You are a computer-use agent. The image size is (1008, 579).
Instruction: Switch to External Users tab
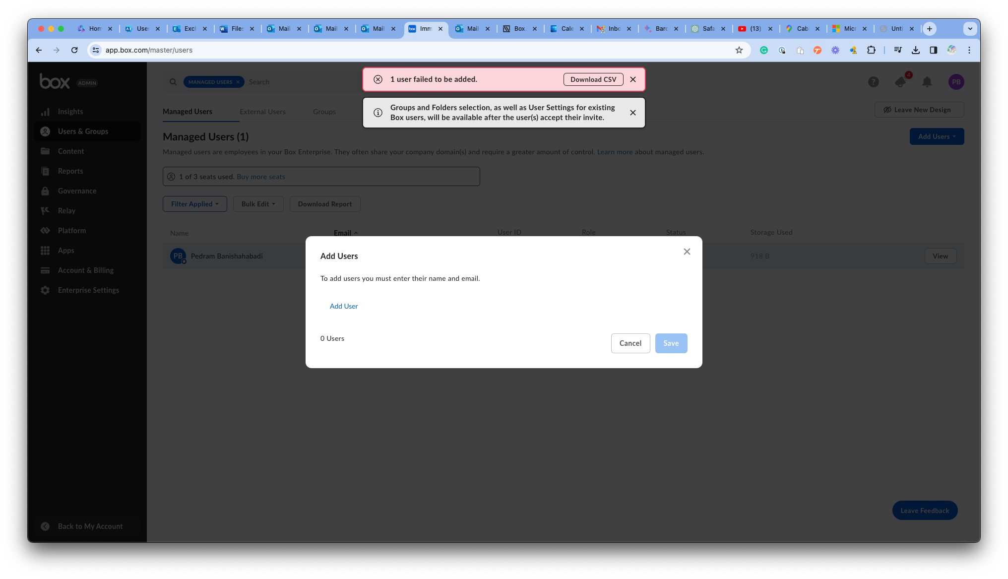tap(262, 112)
